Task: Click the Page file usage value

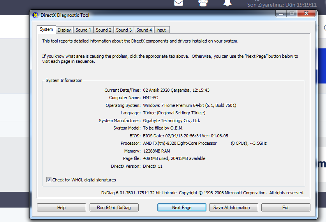Action: click(174, 158)
